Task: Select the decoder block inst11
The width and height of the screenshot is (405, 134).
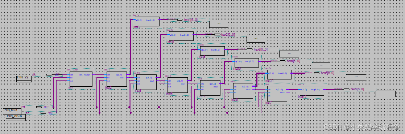Action: [x=279, y=75]
